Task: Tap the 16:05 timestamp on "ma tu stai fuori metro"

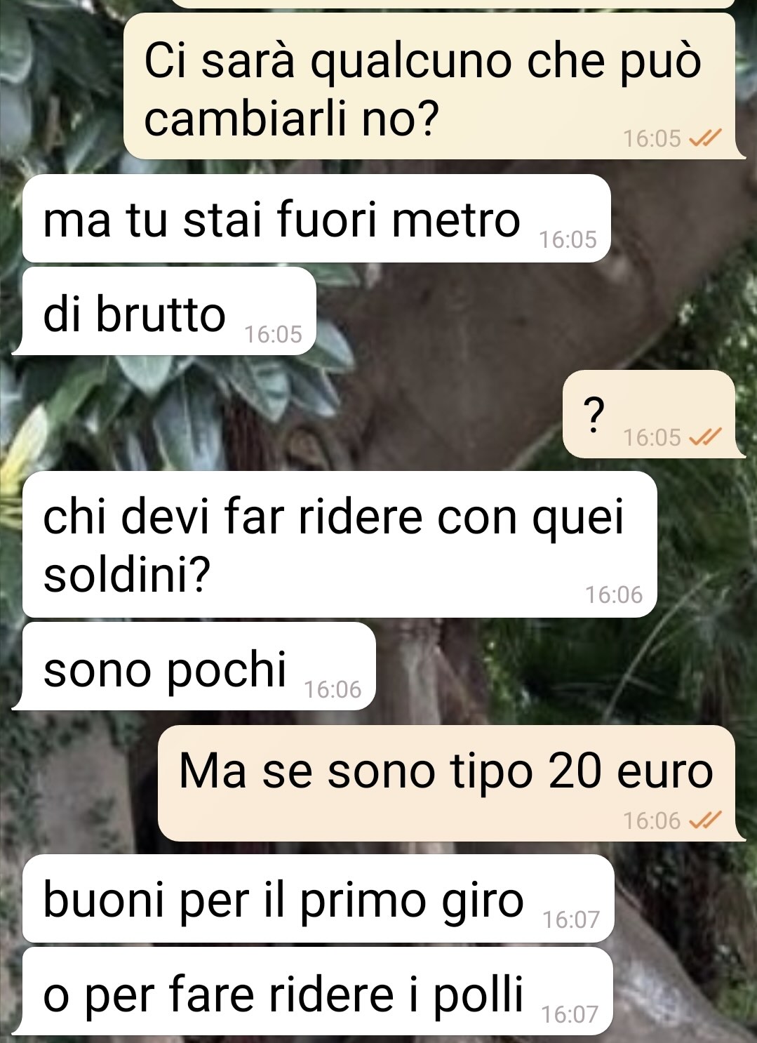Action: [568, 240]
